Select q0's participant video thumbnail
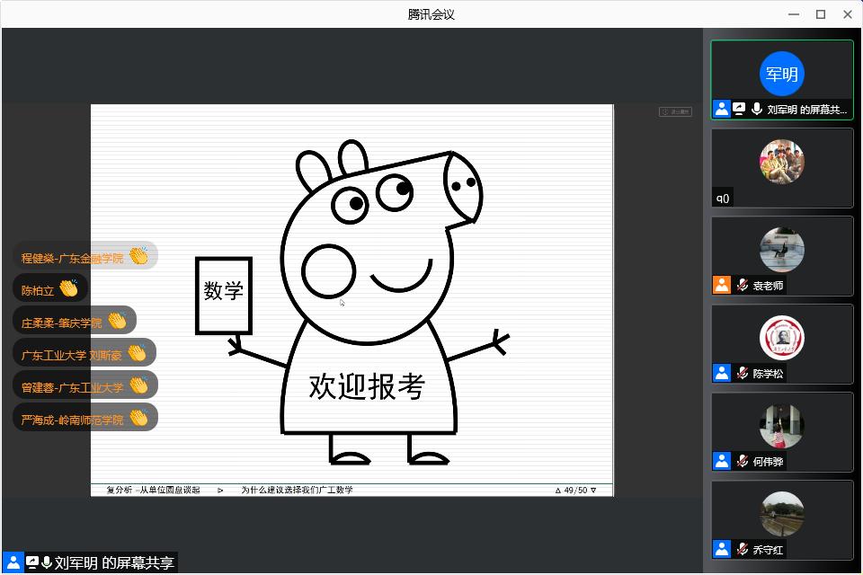 coord(781,162)
